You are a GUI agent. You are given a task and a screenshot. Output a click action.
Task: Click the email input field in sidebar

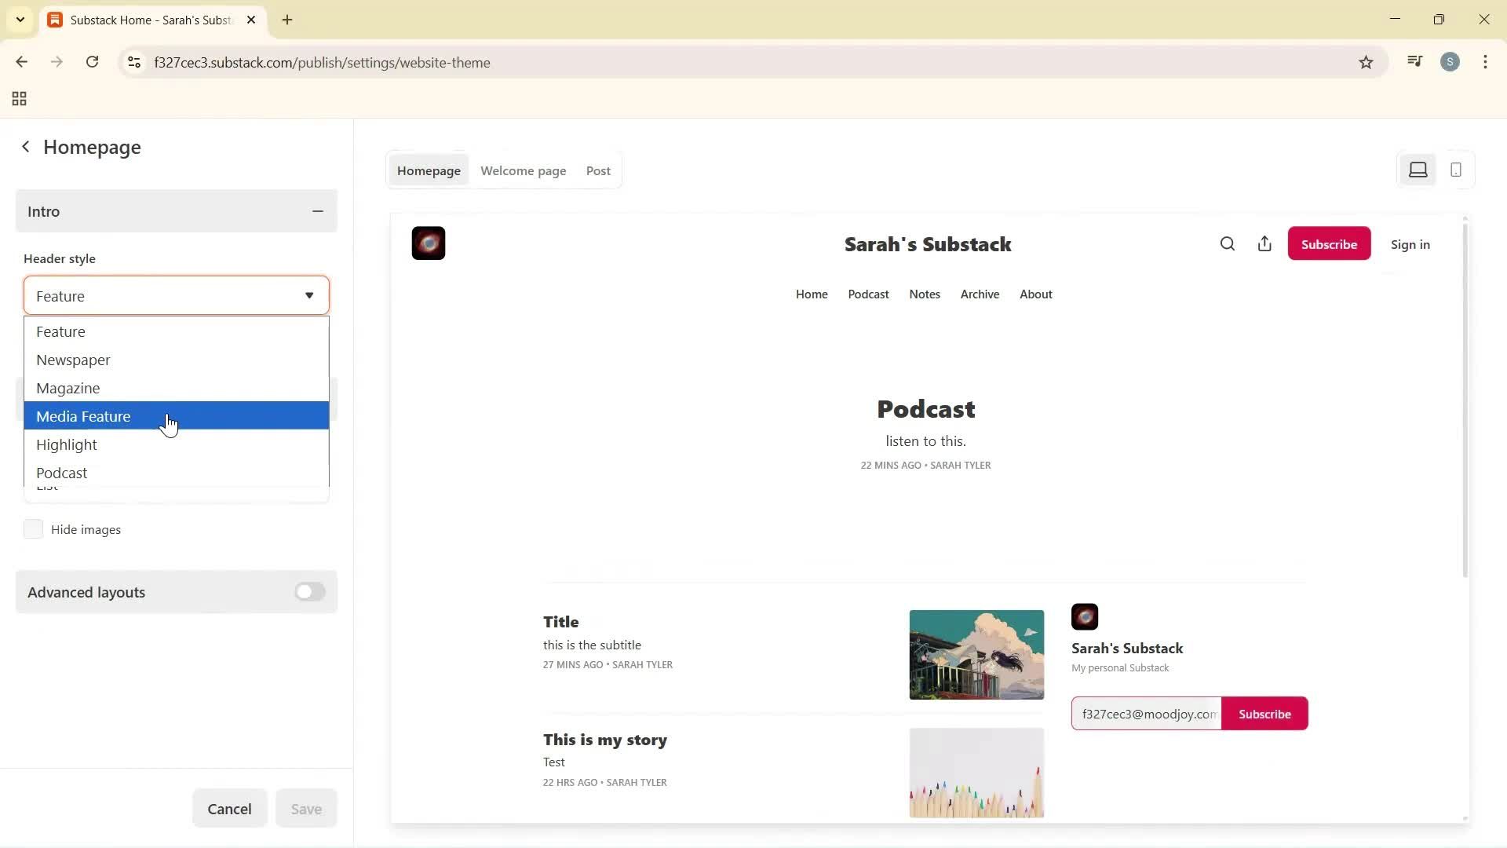[x=1146, y=714]
